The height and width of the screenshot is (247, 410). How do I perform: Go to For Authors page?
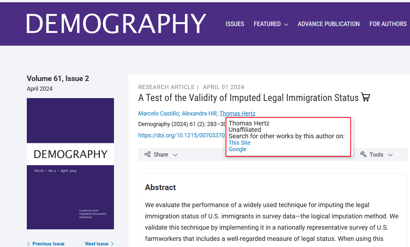(x=388, y=24)
